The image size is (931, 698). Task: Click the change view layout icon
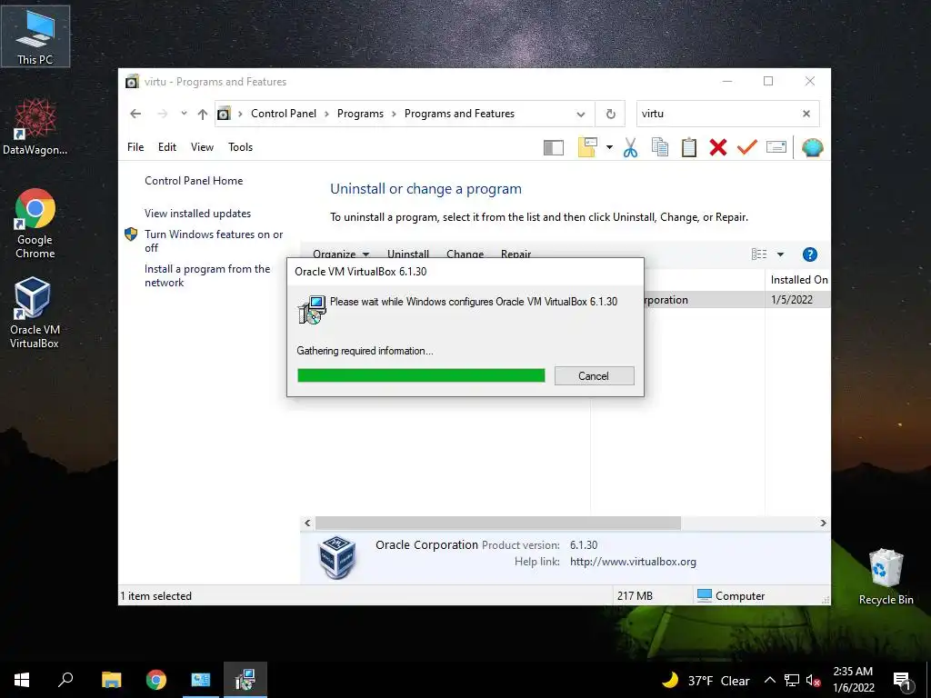(x=759, y=254)
